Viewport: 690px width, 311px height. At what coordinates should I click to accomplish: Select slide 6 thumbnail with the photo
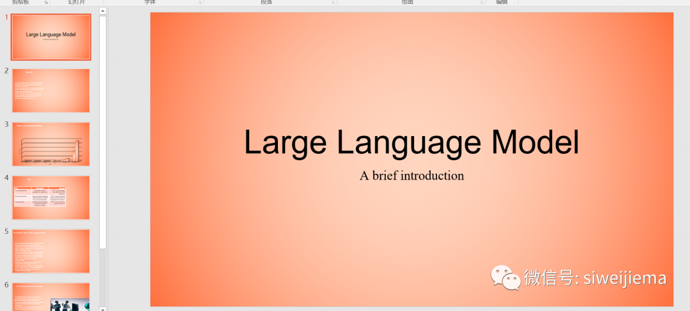click(50, 297)
